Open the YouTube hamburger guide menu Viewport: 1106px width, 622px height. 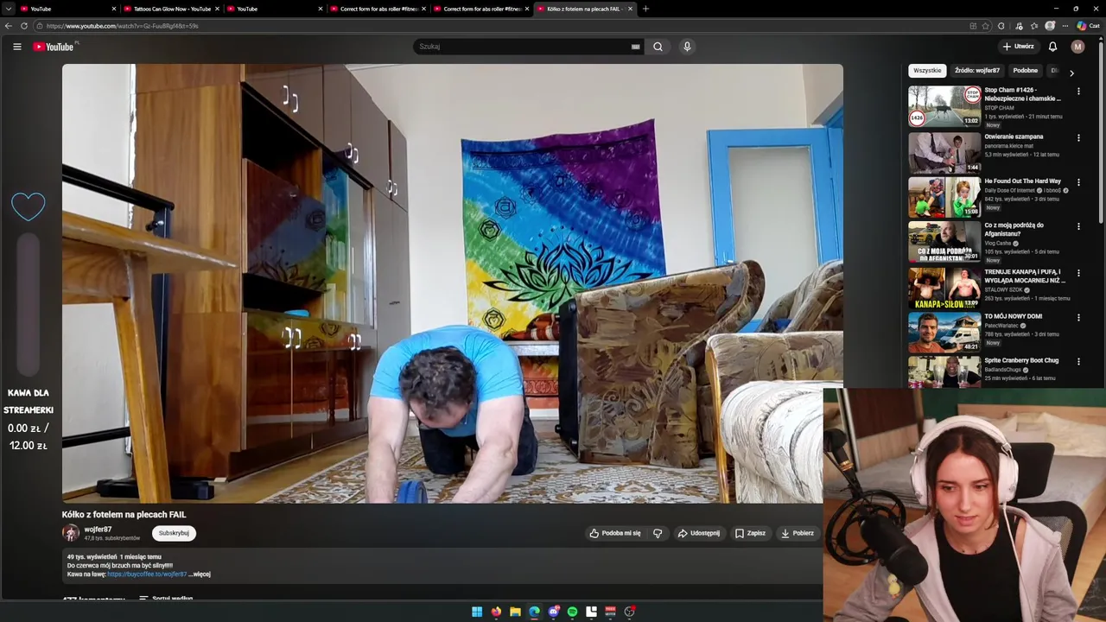[16, 47]
